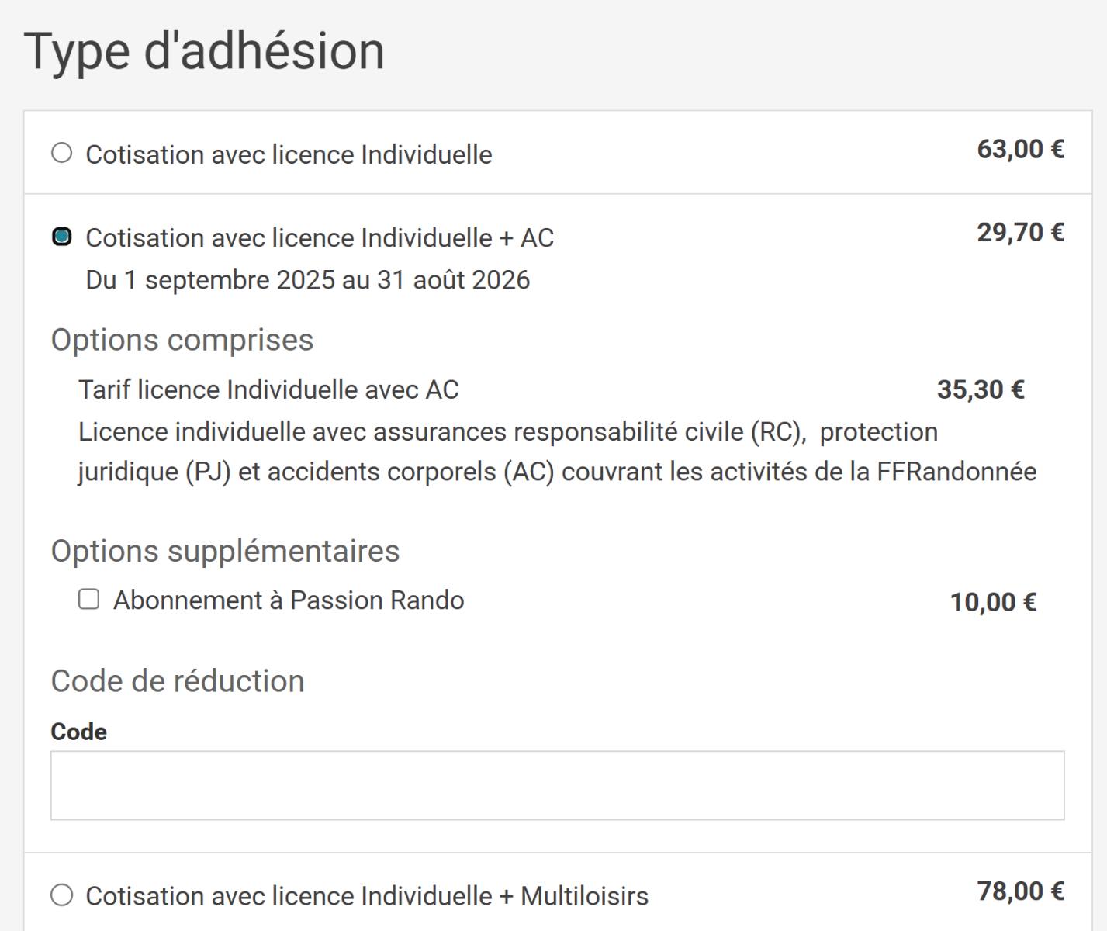Image resolution: width=1107 pixels, height=931 pixels.
Task: Click the 'Options comprises' heading
Action: [182, 340]
